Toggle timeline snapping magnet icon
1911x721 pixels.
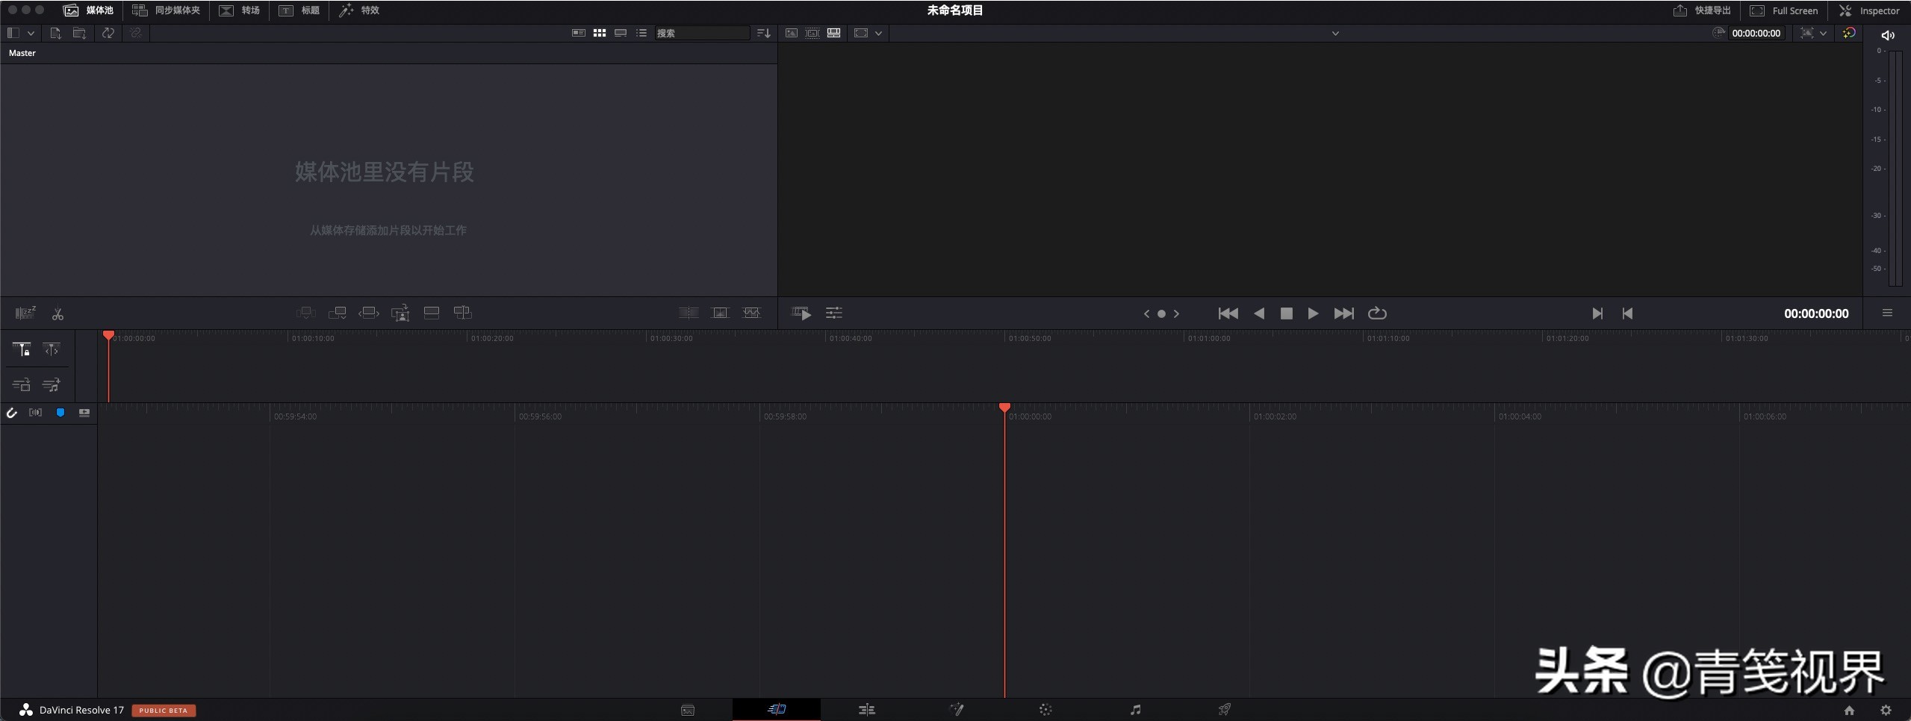[12, 413]
